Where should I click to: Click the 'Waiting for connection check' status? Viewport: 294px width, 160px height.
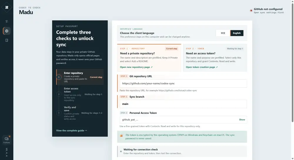(x=182, y=151)
